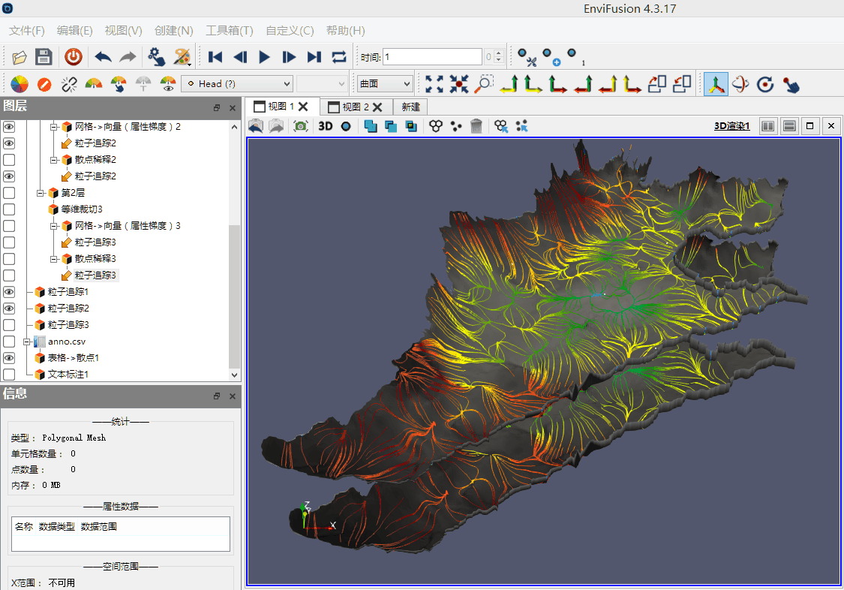
Task: Click the broken chain link icon
Action: pos(69,85)
